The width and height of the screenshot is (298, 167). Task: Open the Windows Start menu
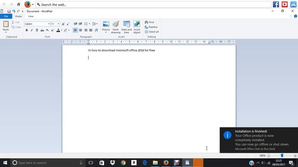pyautogui.click(x=5, y=163)
